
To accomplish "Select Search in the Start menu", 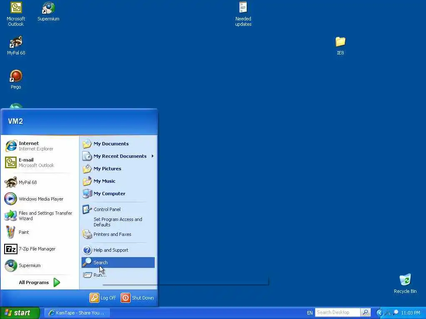I will (x=118, y=263).
